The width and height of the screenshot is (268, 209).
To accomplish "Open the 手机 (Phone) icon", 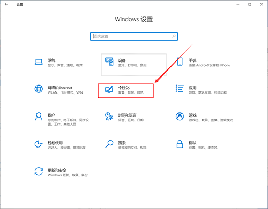I will pos(180,61).
